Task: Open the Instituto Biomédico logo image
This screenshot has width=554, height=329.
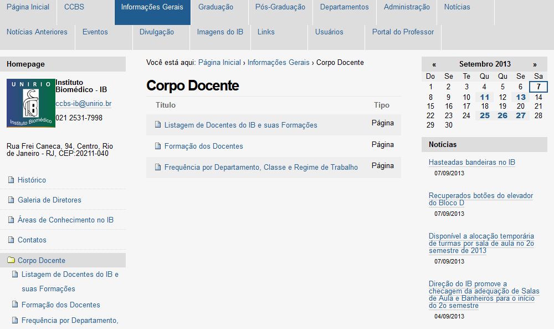Action: click(x=30, y=103)
